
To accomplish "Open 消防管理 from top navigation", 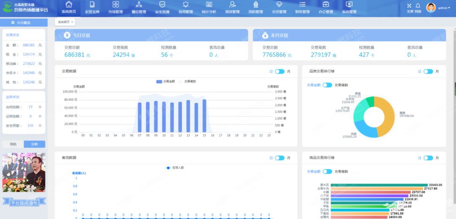I will 255,5.
